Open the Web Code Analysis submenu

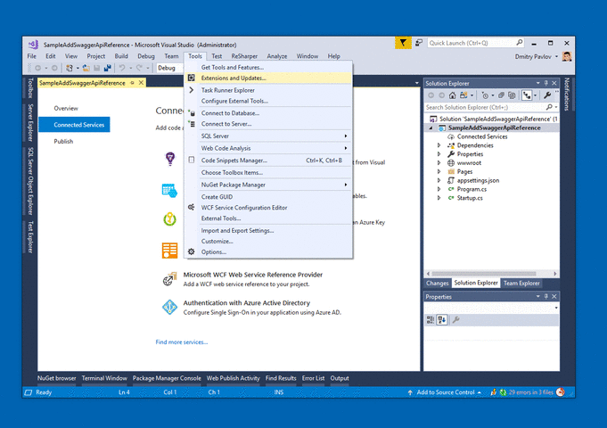click(269, 148)
